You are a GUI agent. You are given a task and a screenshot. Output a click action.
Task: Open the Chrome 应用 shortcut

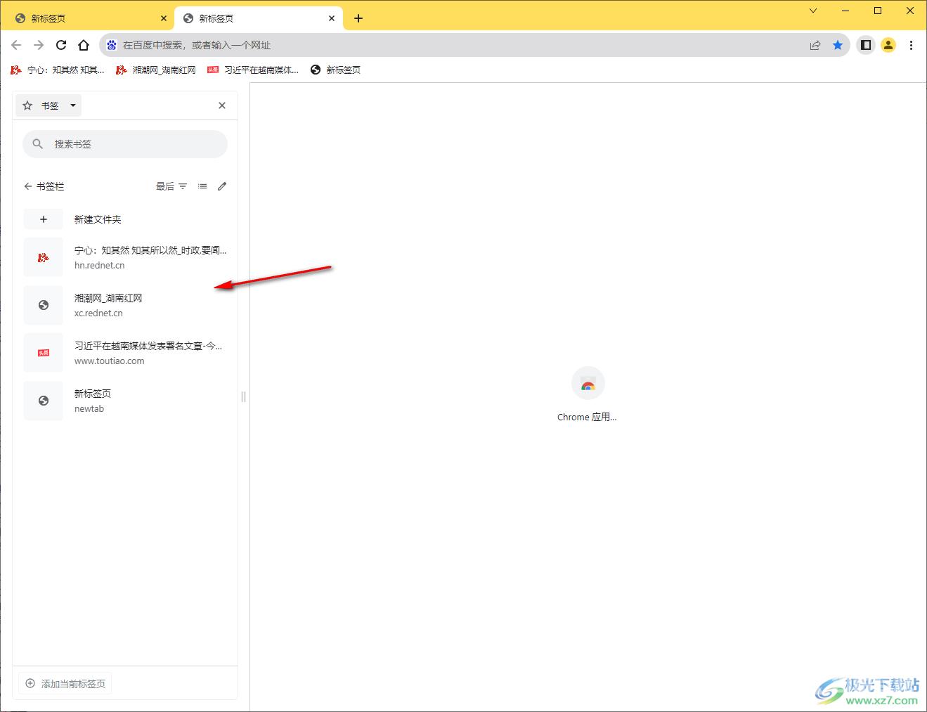coord(588,395)
